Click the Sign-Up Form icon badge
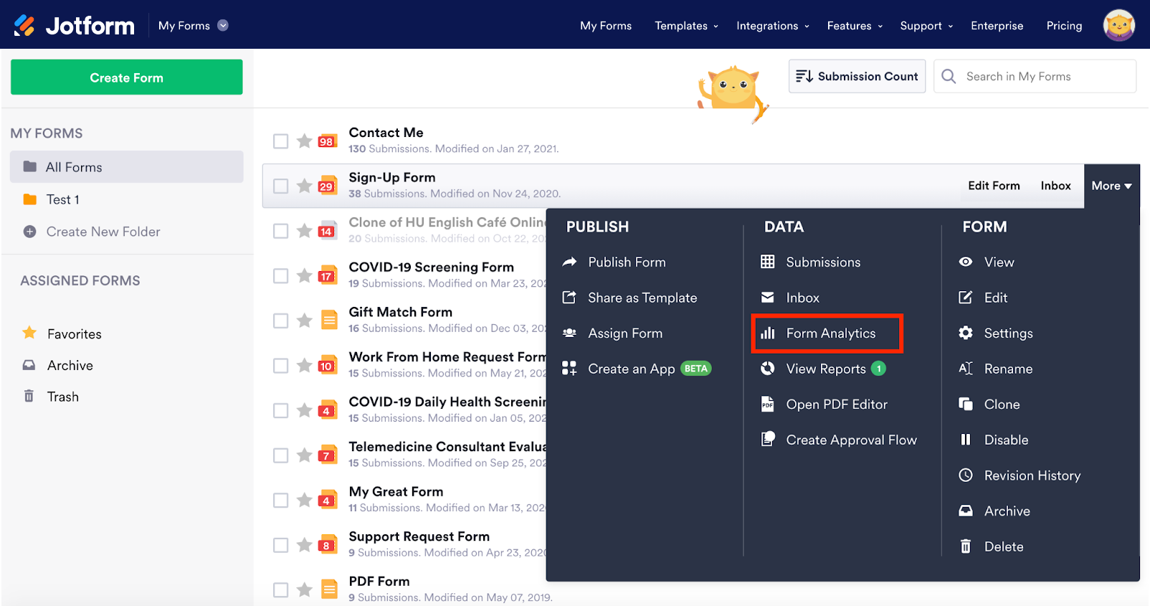Screen dimensions: 1150x606 pyautogui.click(x=328, y=186)
